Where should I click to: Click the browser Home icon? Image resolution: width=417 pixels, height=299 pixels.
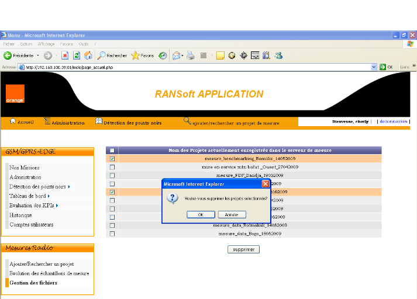tap(88, 55)
